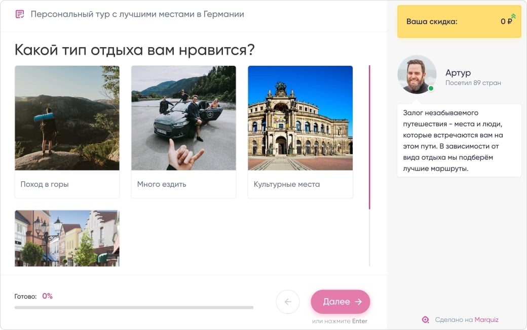Image resolution: width=527 pixels, height=330 pixels.
Task: Click the header title "Персональный тур с лучшими местами"
Action: [x=137, y=15]
